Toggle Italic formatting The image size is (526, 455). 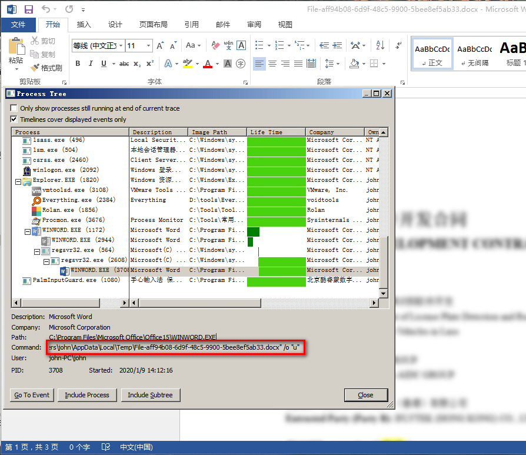[91, 64]
